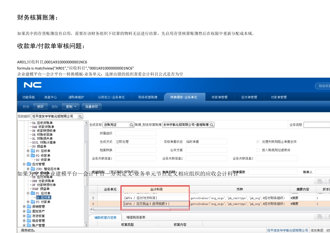Select the DF 付款转预付单 tree item
330x233 pixels.
[44, 185]
